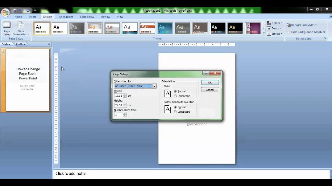Screen dimensions: 332x186
Task: Expand the full themes gallery
Action: [264, 33]
